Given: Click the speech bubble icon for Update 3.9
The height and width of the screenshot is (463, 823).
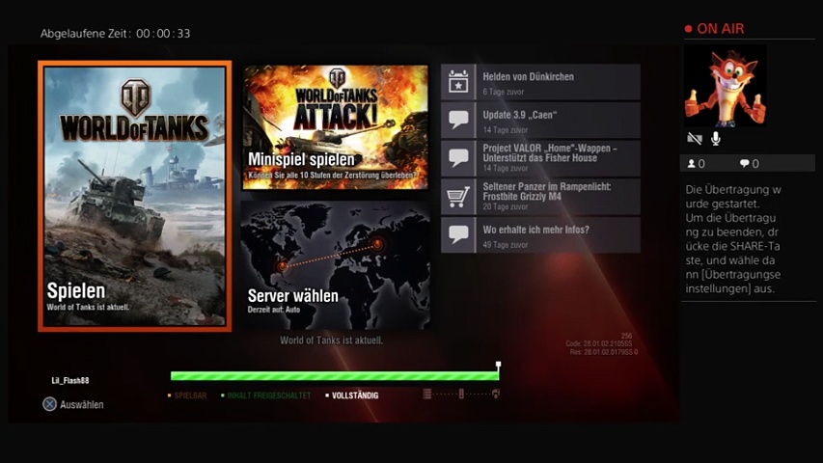Looking at the screenshot, I should point(459,121).
